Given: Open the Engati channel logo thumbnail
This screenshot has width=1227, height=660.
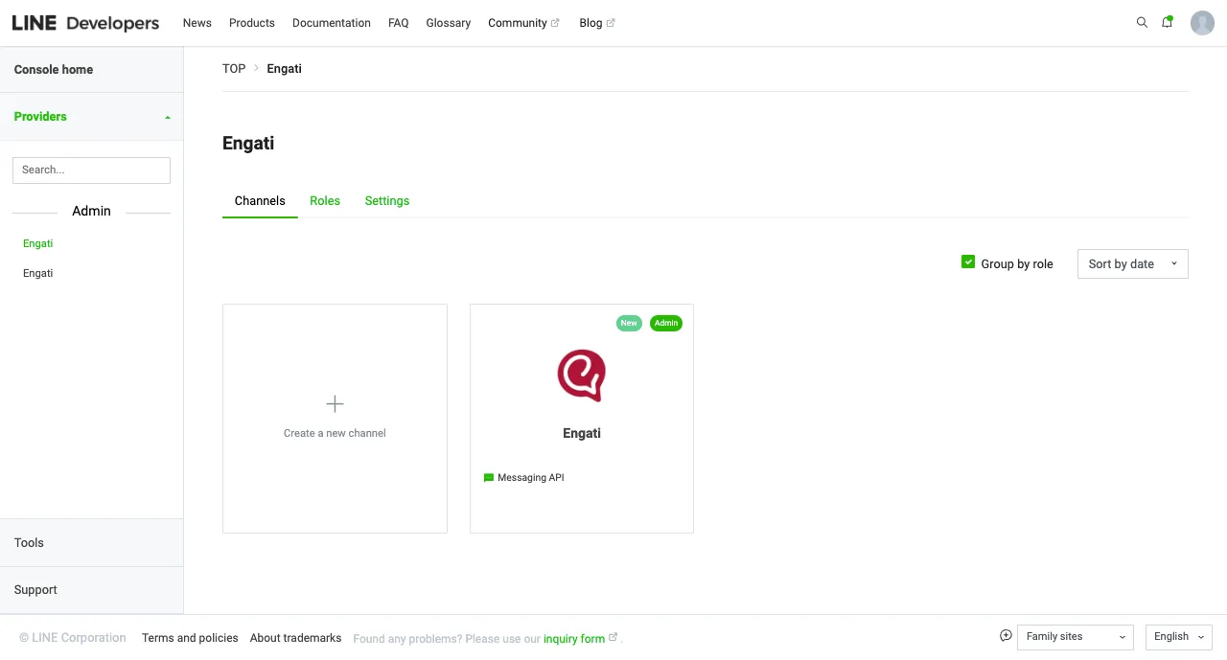Looking at the screenshot, I should pos(582,375).
